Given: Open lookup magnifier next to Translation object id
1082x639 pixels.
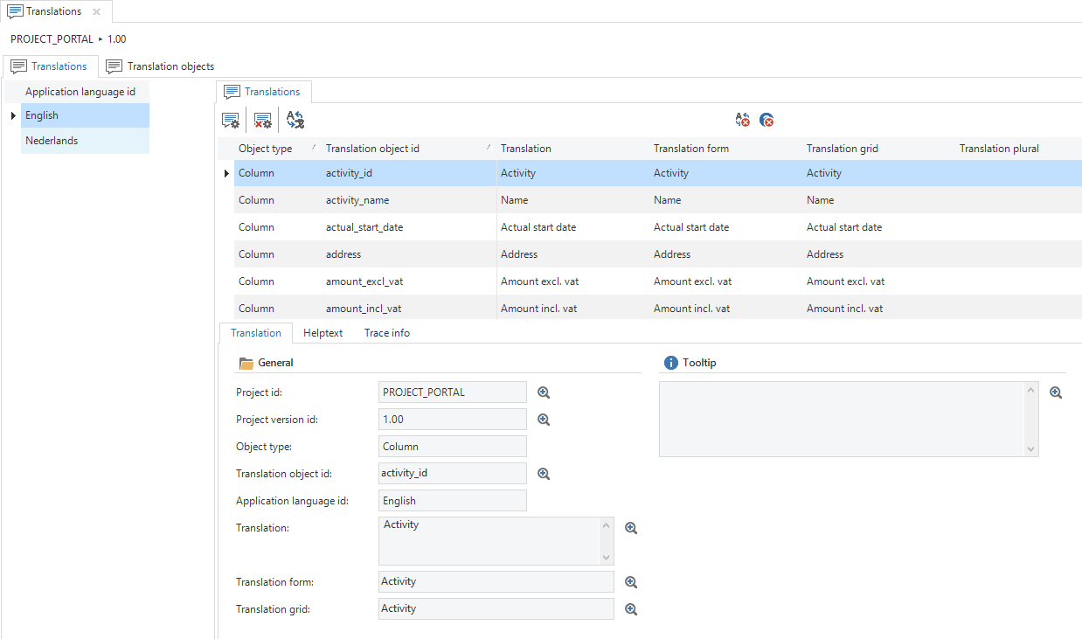Looking at the screenshot, I should [x=544, y=474].
